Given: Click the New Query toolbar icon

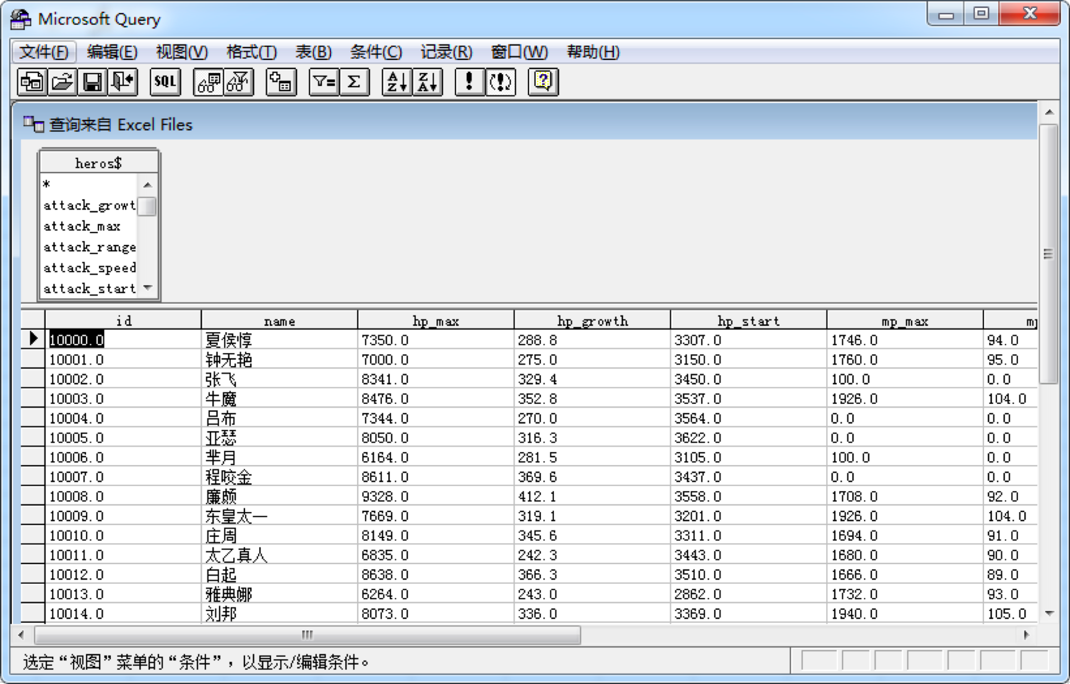Looking at the screenshot, I should click(x=32, y=82).
